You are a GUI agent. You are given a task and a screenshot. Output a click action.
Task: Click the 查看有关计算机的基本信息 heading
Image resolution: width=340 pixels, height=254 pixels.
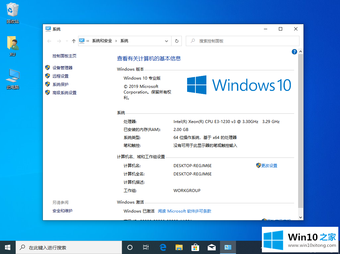[149, 58]
